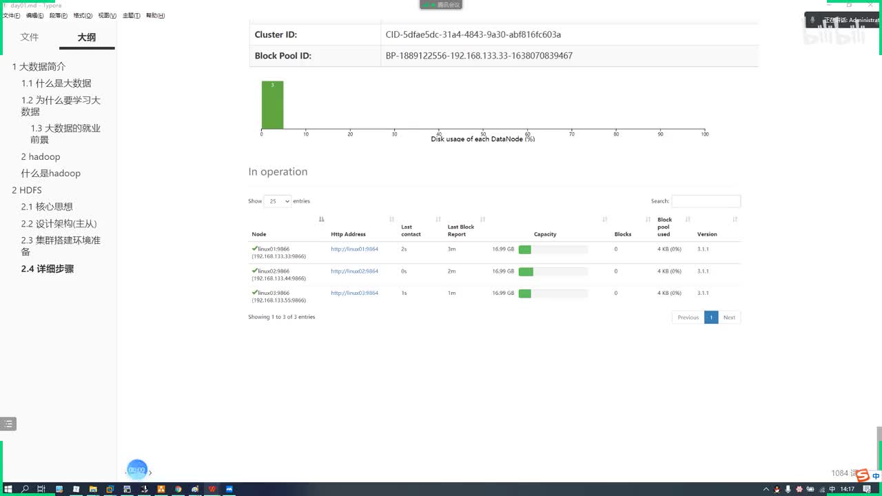
Task: Click the linux03 capacity usage bar
Action: click(553, 293)
